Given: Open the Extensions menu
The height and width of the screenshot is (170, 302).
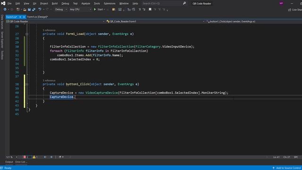Looking at the screenshot, I should click(109, 3).
